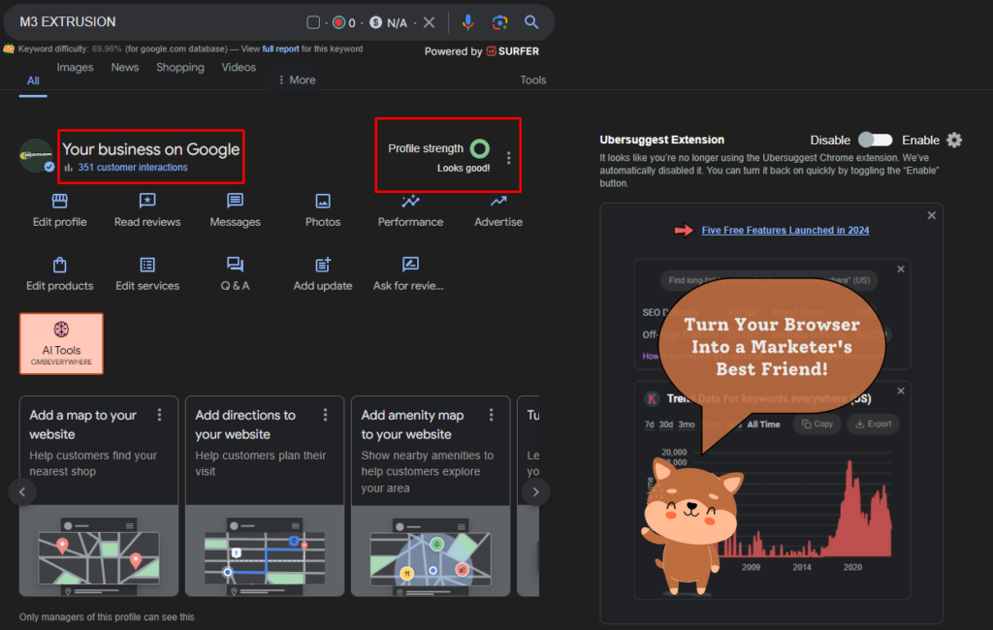Start voice search with microphone icon
This screenshot has width=993, height=630.
(x=468, y=22)
